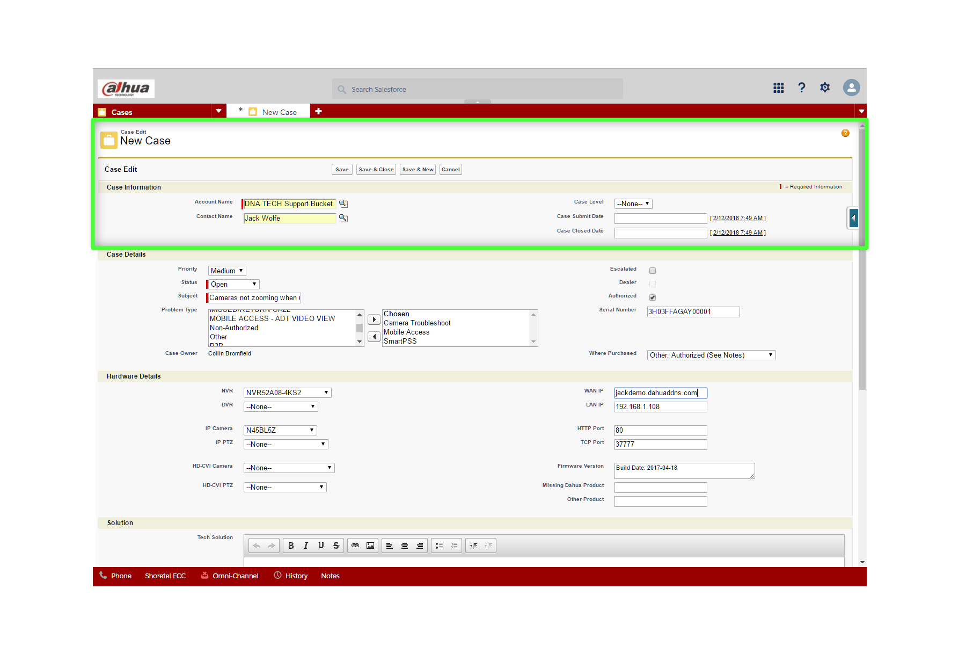Open the App Launcher grid icon
Viewport: 966px width, 647px height.
(x=778, y=88)
